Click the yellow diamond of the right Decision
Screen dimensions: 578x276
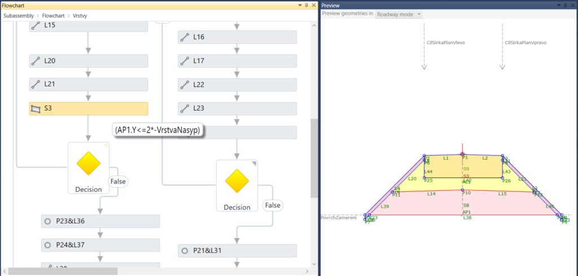237,181
